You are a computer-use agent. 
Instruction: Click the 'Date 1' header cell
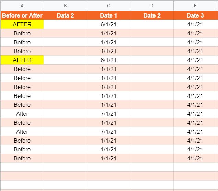click(108, 15)
